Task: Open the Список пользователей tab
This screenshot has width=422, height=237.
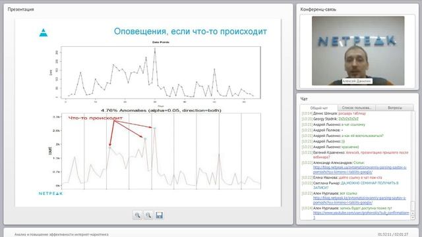Action: 357,108
